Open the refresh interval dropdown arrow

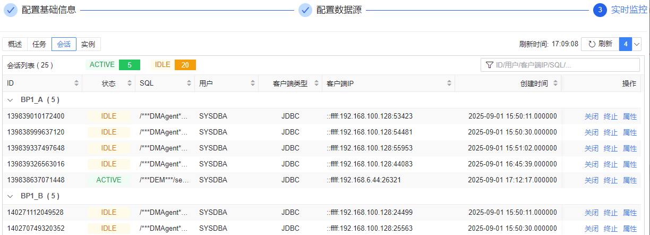[637, 44]
